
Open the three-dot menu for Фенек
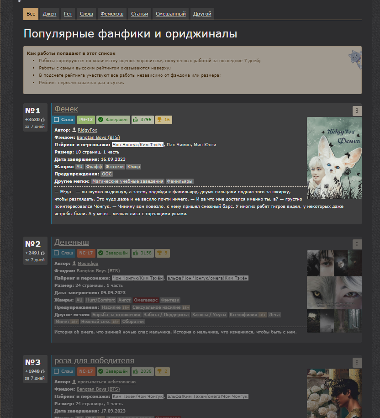point(357,111)
